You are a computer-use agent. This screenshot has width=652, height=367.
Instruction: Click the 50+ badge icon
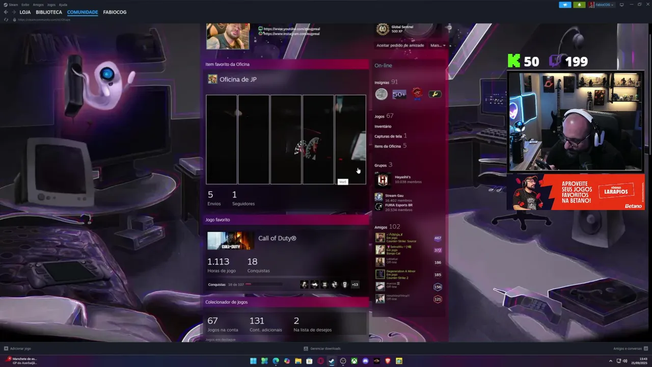[x=399, y=94]
